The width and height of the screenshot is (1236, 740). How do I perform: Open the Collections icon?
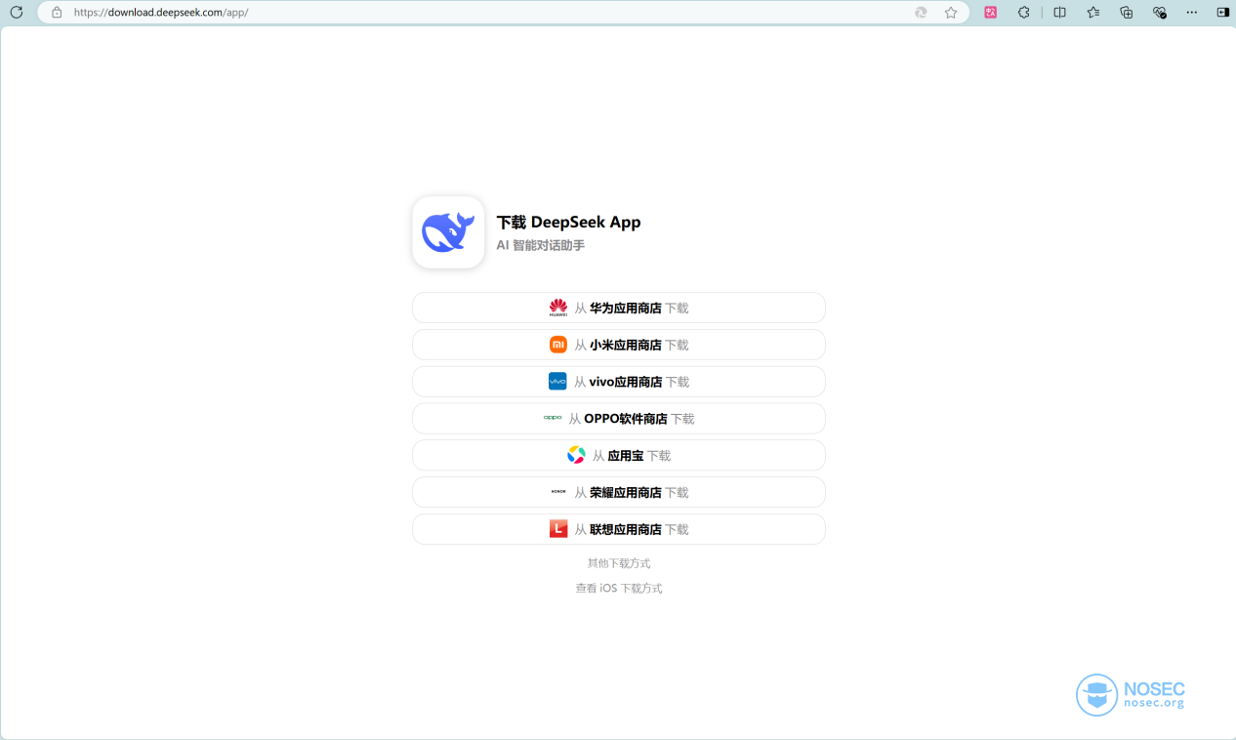pos(1127,13)
